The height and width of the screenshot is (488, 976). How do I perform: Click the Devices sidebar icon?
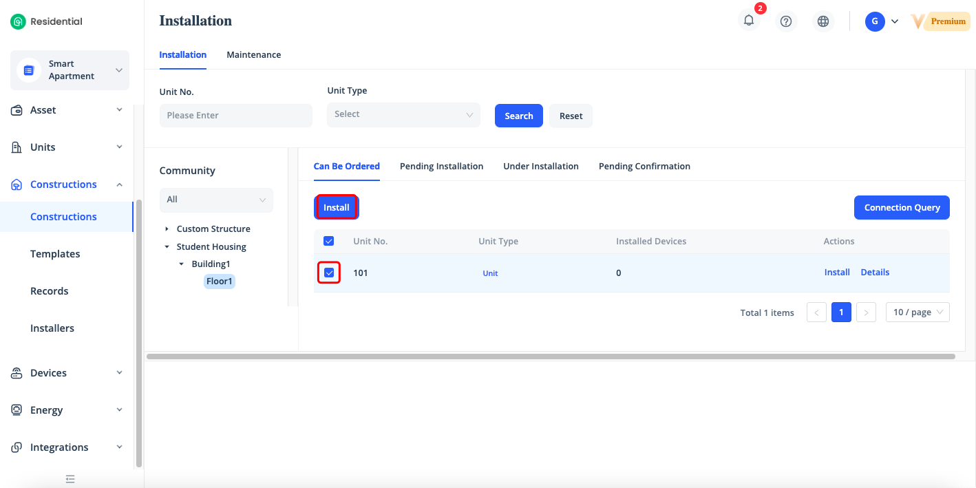(x=17, y=373)
